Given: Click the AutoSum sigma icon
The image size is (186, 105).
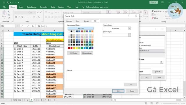Looking at the screenshot, I should (x=153, y=11).
